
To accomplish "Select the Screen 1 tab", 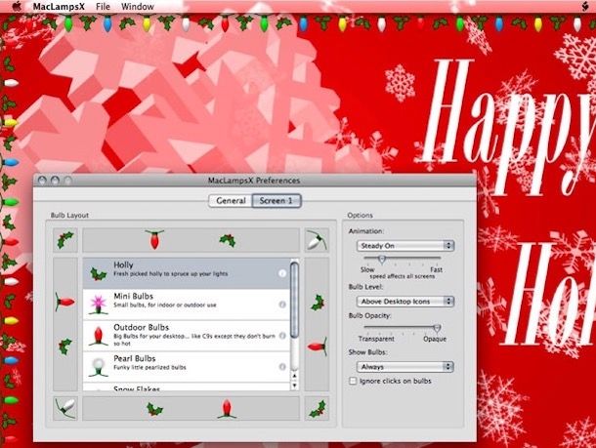I will pos(277,200).
